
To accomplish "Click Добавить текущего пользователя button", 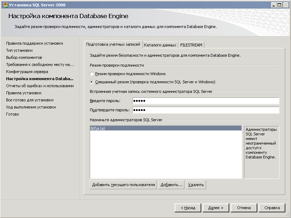I will tap(123, 185).
